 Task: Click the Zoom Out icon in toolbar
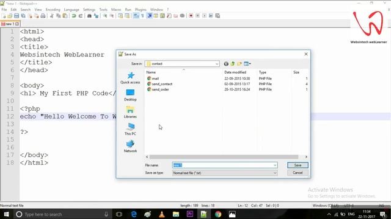pos(112,16)
